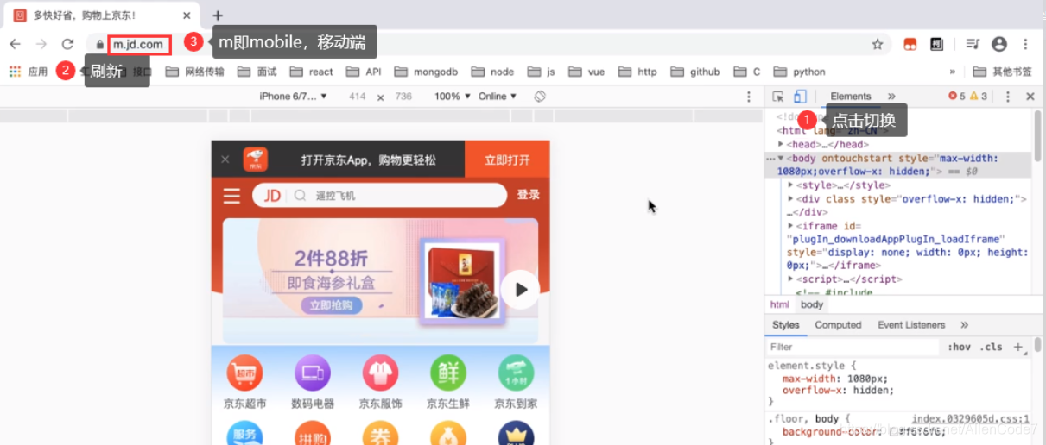The image size is (1046, 445).
Task: Go back with the browser back arrow
Action: pyautogui.click(x=15, y=44)
